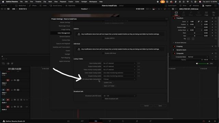Viewport: 219px width, 123px height.
Task: Expand the AI Smart Reframe section
Action: [173, 43]
